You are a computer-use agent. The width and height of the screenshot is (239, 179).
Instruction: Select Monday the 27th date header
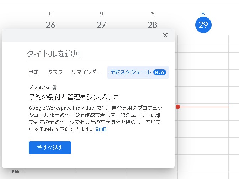click(101, 25)
